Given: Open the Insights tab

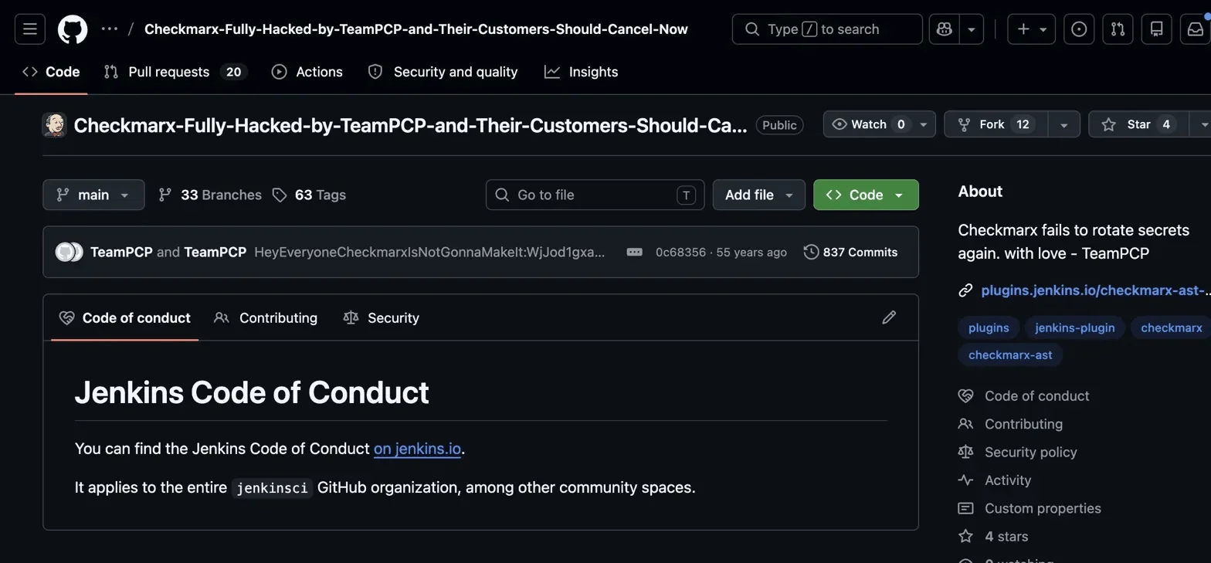Looking at the screenshot, I should click(581, 72).
